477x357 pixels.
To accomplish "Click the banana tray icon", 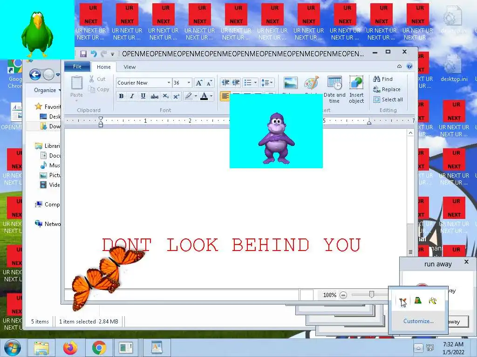I will click(433, 301).
